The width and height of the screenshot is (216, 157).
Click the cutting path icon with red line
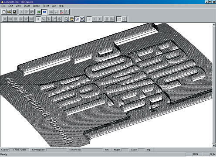tap(61, 12)
